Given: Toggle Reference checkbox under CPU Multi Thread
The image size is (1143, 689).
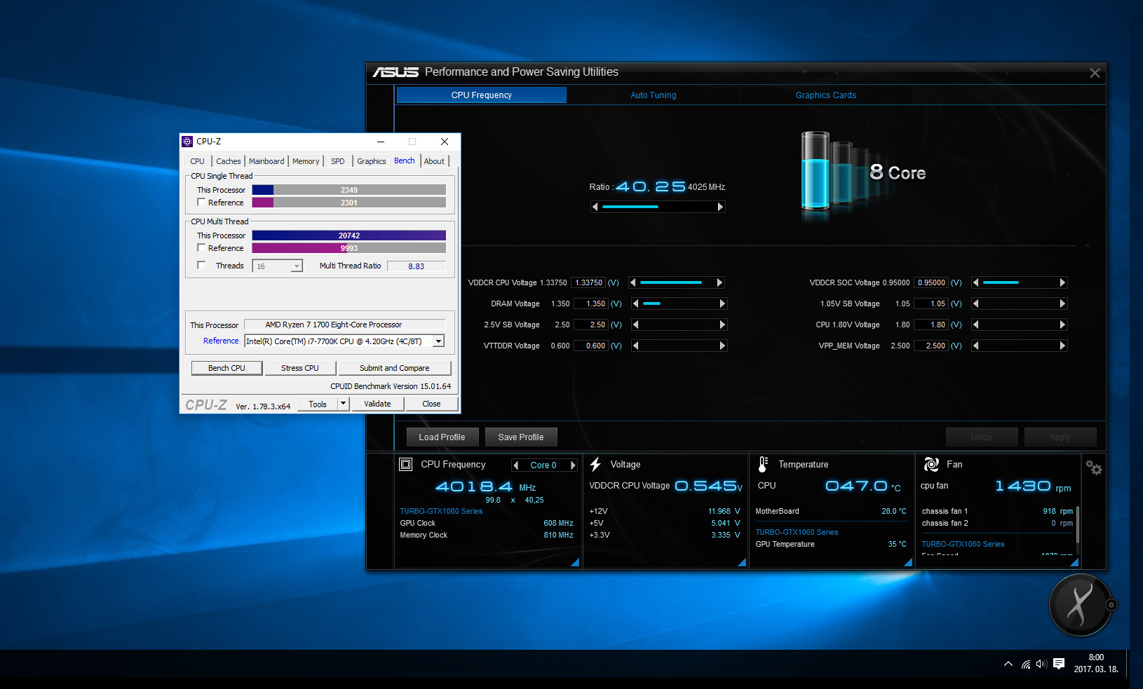Looking at the screenshot, I should [x=201, y=247].
